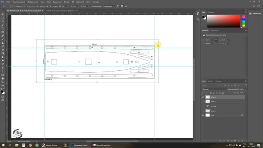Show the layer above the text layer
This screenshot has width=263, height=148.
click(x=203, y=102)
